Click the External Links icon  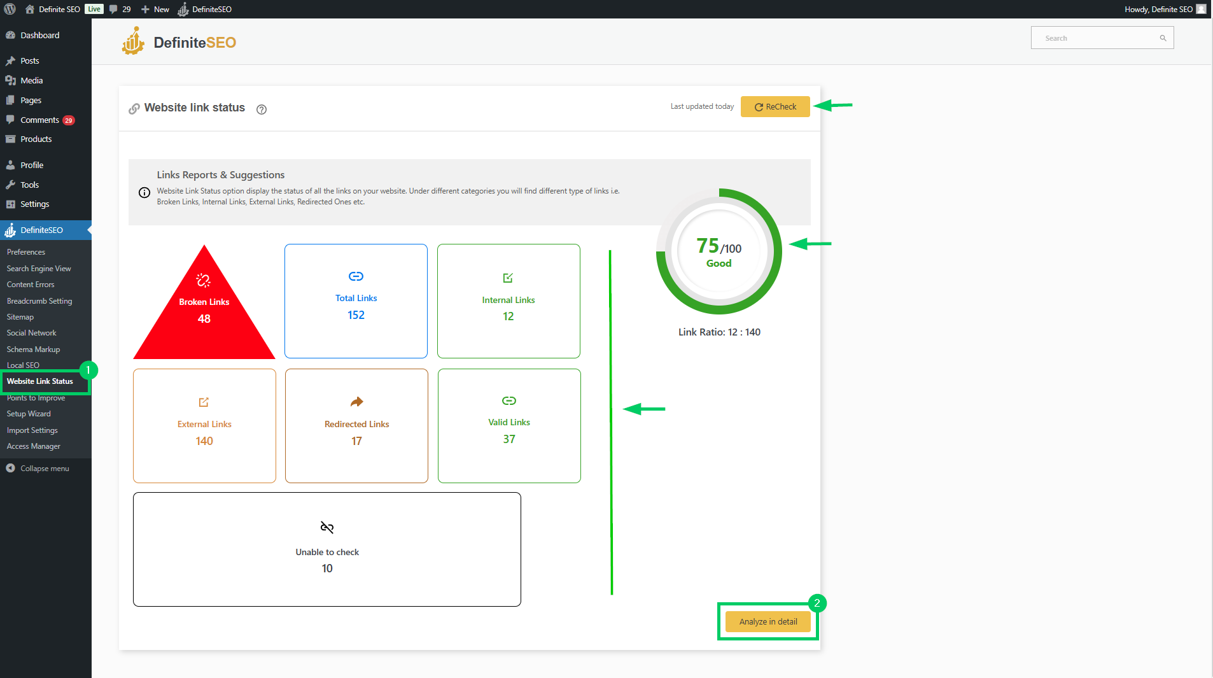point(204,402)
